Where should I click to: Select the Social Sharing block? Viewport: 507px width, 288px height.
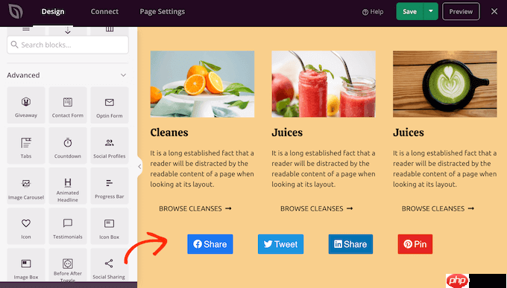110,266
